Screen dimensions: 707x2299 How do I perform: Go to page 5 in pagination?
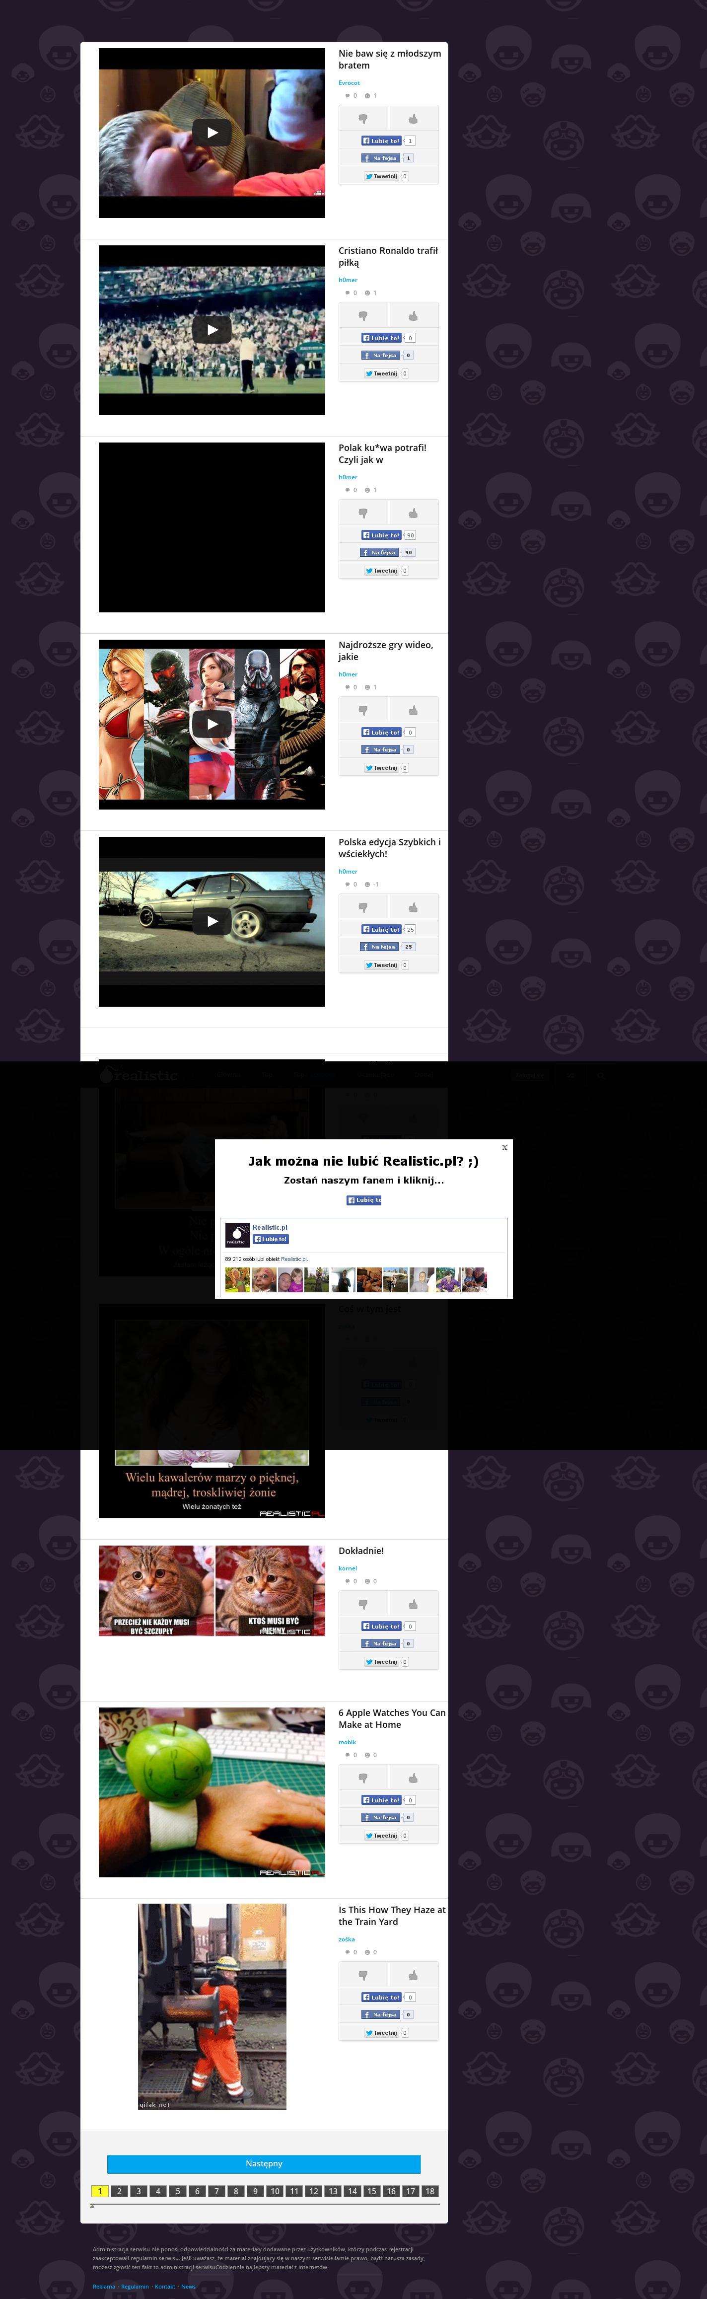pyautogui.click(x=178, y=2191)
